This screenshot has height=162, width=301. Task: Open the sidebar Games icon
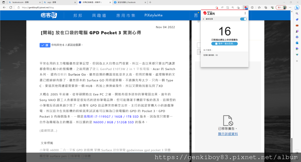(297, 31)
